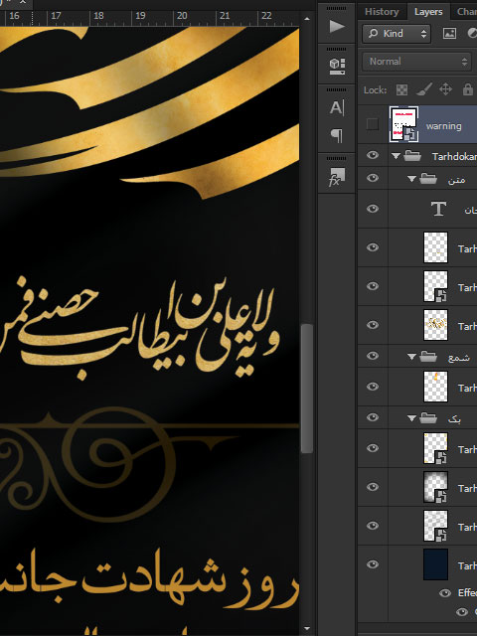
Task: Collapse the بک group
Action: [x=411, y=418]
